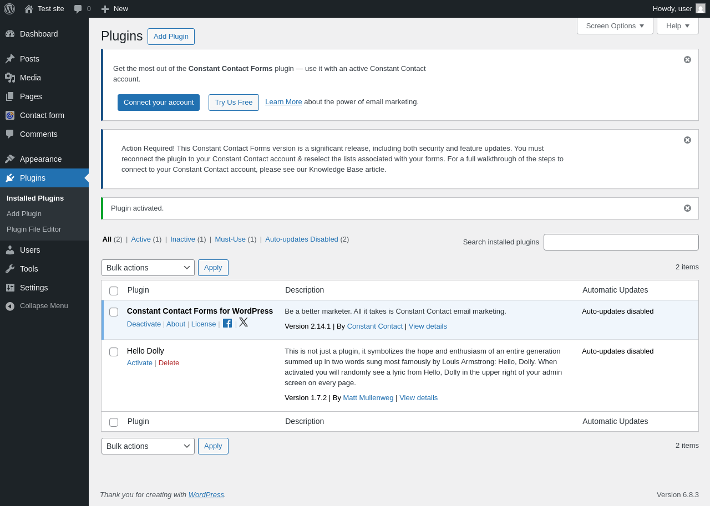Viewport: 710px width, 506px height.
Task: Click the Search installed plugins field
Action: click(621, 242)
